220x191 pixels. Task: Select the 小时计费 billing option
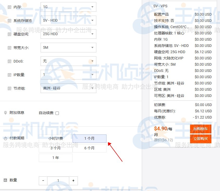(55, 138)
